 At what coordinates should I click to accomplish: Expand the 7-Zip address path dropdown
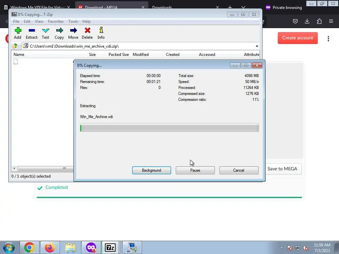pos(257,46)
